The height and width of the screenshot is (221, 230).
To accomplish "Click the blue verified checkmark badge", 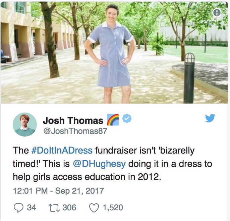I will pos(127,118).
